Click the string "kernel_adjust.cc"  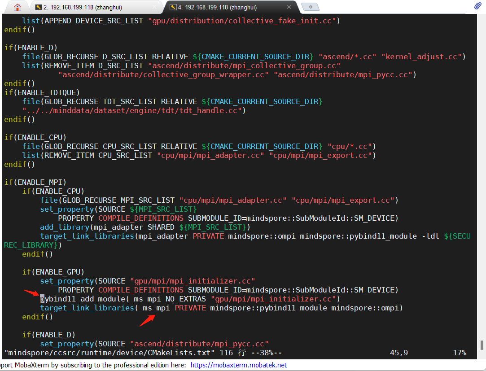421,57
